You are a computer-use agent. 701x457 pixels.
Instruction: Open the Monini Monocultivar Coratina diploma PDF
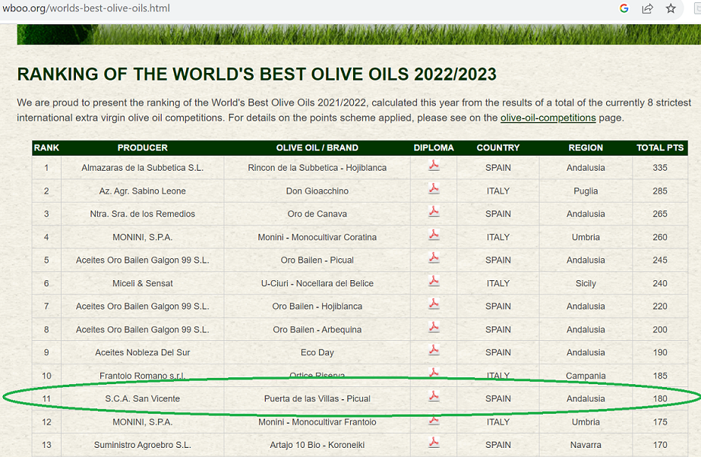[434, 235]
